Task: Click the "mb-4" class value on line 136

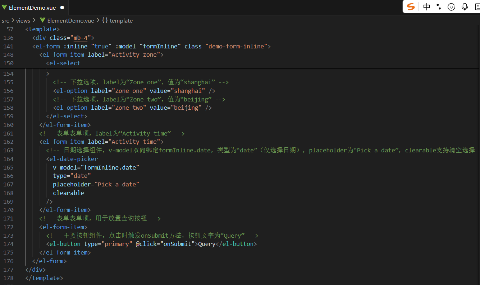Action: 81,38
